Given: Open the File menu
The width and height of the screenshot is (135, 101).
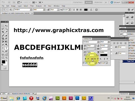Looking at the screenshot, I should pyautogui.click(x=3, y=6).
